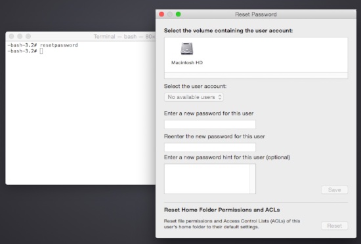Open the No available users dropdown
This screenshot has width=361, height=244.
click(194, 97)
